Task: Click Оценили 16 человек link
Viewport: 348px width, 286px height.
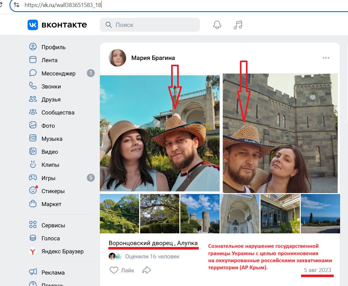Action: (x=152, y=257)
